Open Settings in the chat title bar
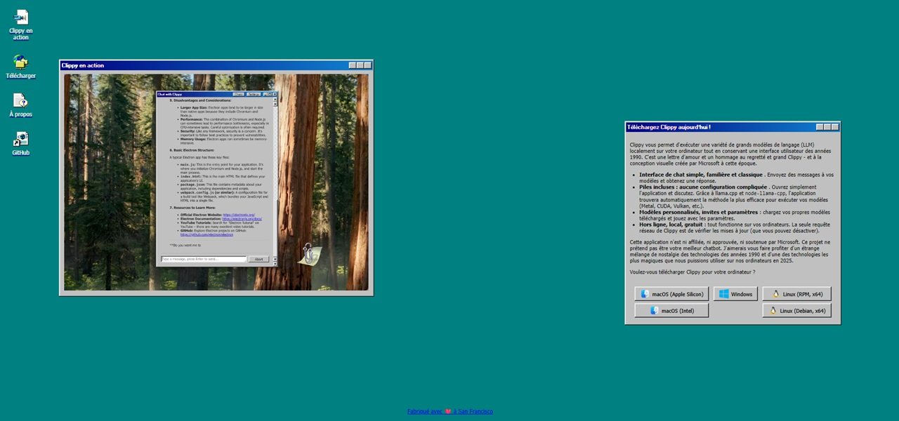 (254, 94)
